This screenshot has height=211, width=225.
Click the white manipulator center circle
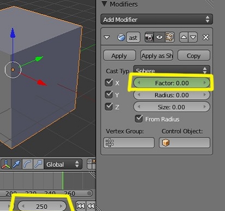click(13, 70)
